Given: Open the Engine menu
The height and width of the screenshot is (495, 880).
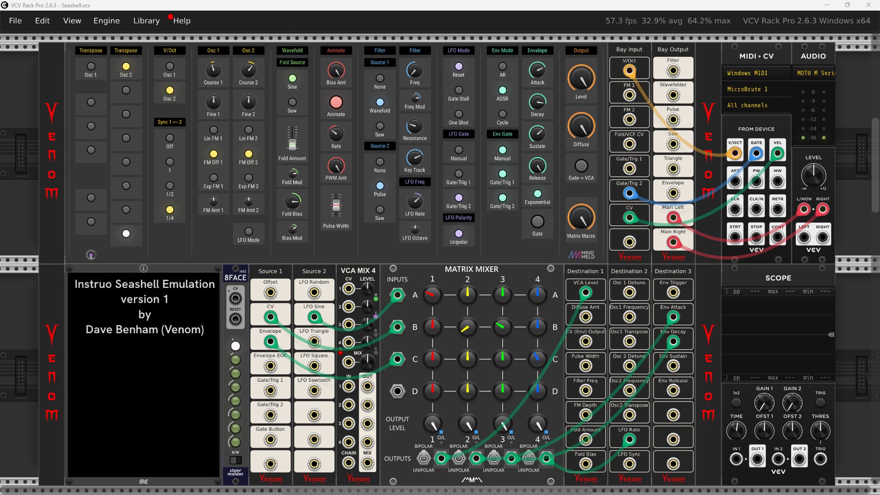Looking at the screenshot, I should pos(106,21).
